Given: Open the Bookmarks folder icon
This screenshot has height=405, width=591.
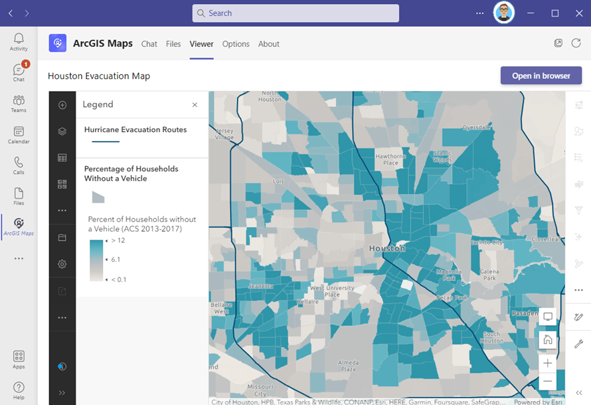Looking at the screenshot, I should pyautogui.click(x=62, y=237).
